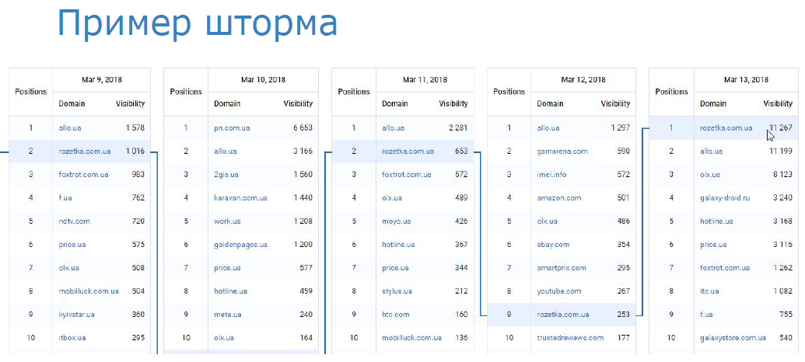This screenshot has height=362, width=805.
Task: Open f.ua link in Mar 9 table
Action: coord(65,198)
